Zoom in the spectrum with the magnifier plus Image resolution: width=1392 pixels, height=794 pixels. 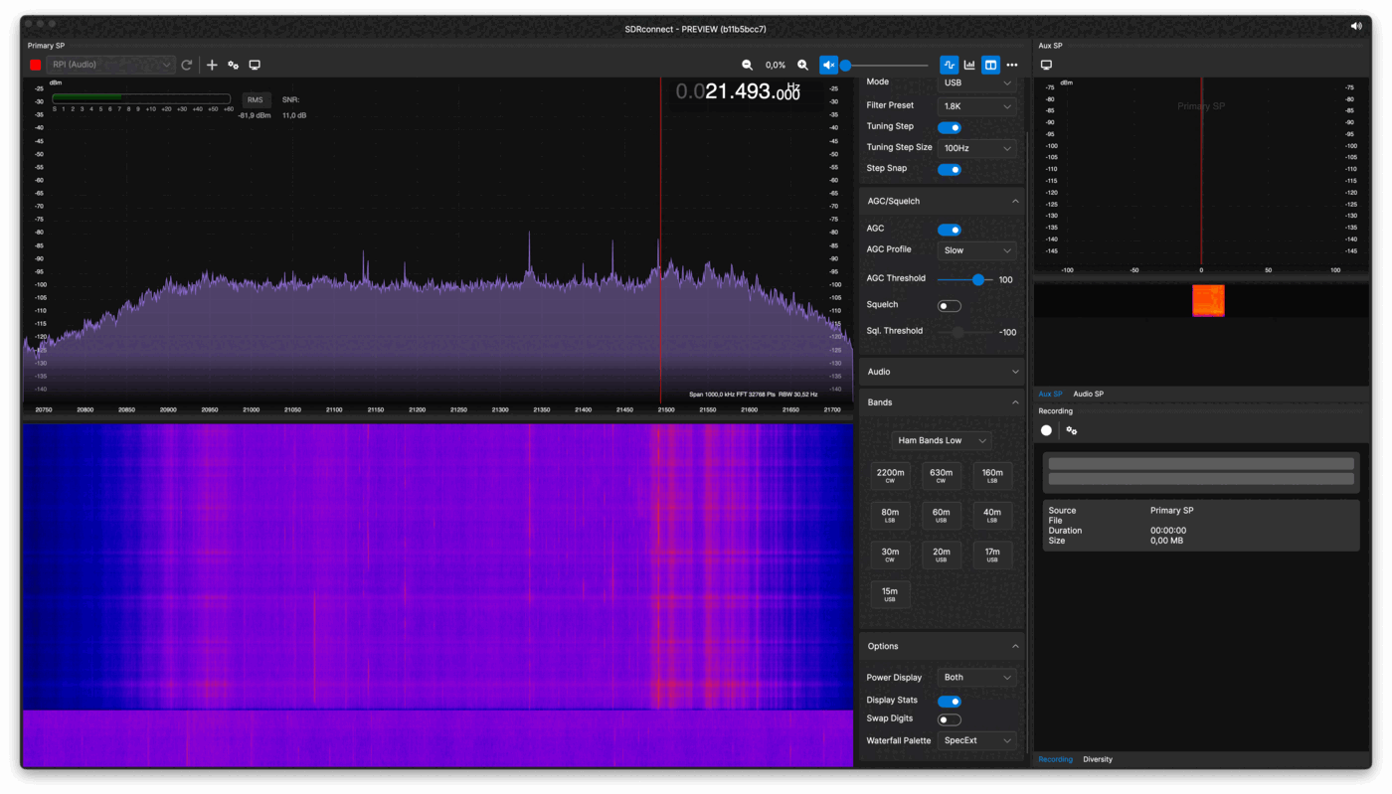coord(803,65)
